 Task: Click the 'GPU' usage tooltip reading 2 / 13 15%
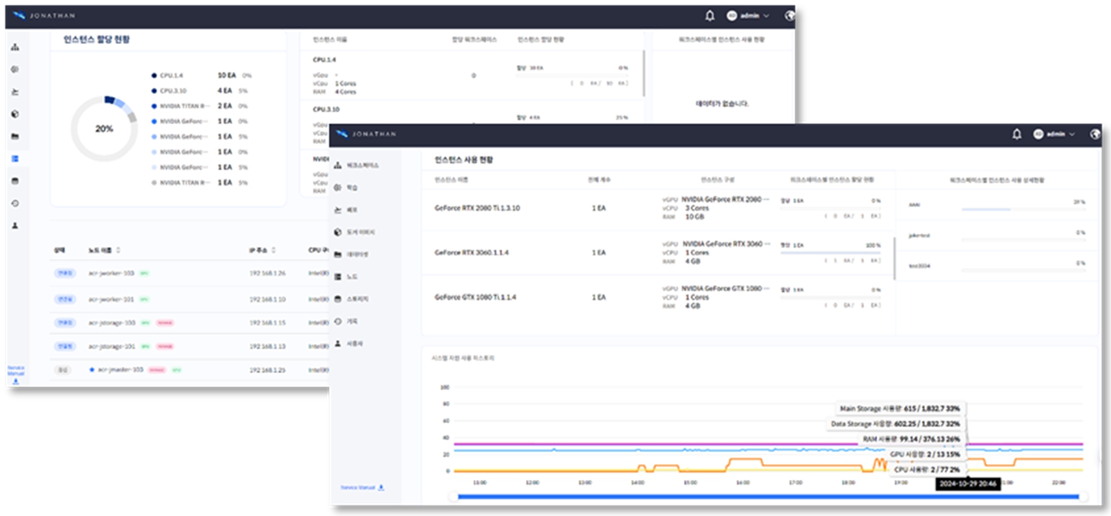(x=924, y=454)
